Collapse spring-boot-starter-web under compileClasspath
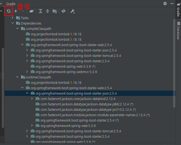 click(22, 45)
